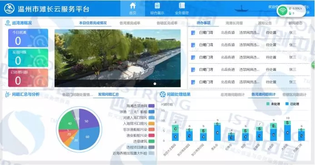Toggle the 已处理 legend entry
Screen dimensions: 315x165
(x=292, y=104)
